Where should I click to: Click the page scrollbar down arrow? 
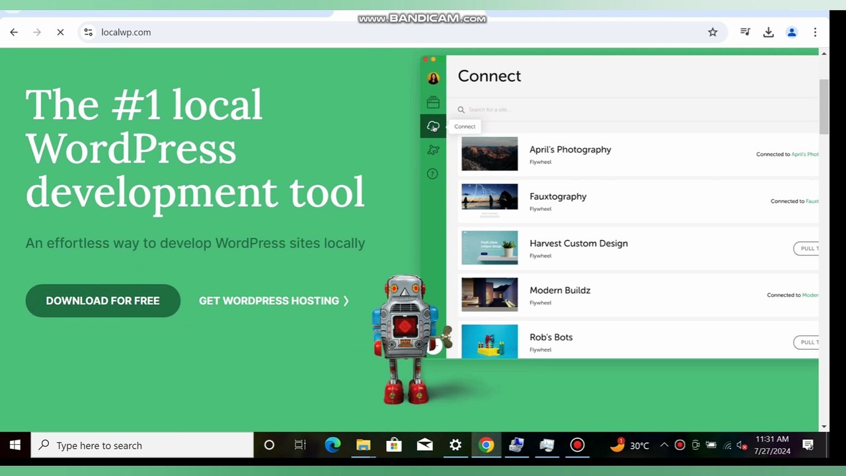(x=824, y=426)
